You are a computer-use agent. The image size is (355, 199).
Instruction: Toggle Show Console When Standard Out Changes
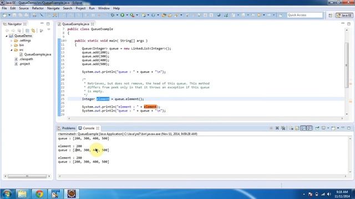click(x=303, y=128)
